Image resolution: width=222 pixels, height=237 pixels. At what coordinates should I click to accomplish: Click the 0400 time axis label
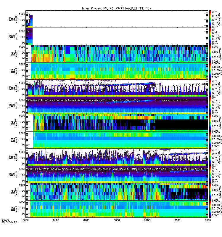click(147, 220)
